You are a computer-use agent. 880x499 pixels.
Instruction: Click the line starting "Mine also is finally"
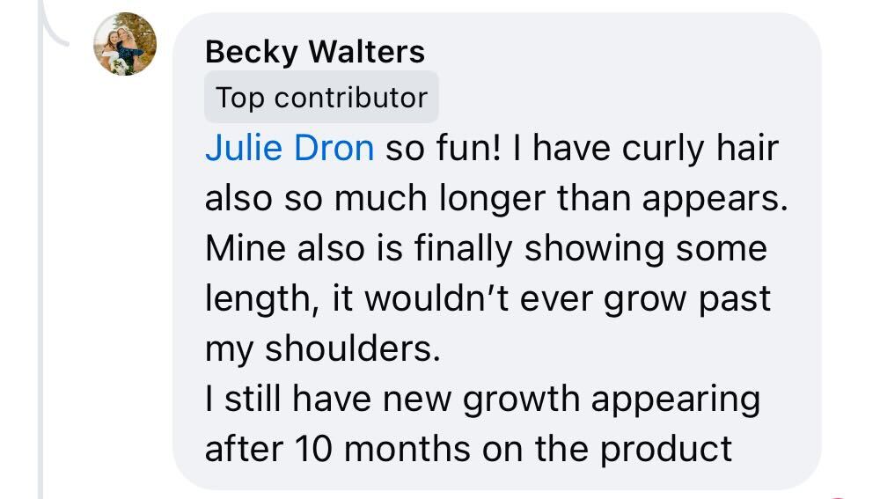pyautogui.click(x=486, y=249)
